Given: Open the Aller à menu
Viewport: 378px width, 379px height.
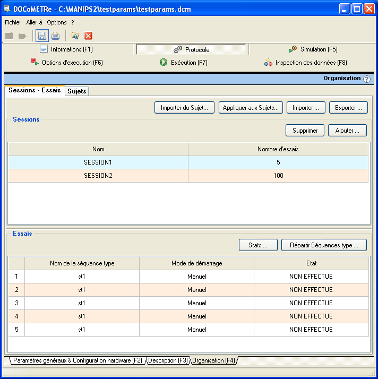Looking at the screenshot, I should coord(34,22).
